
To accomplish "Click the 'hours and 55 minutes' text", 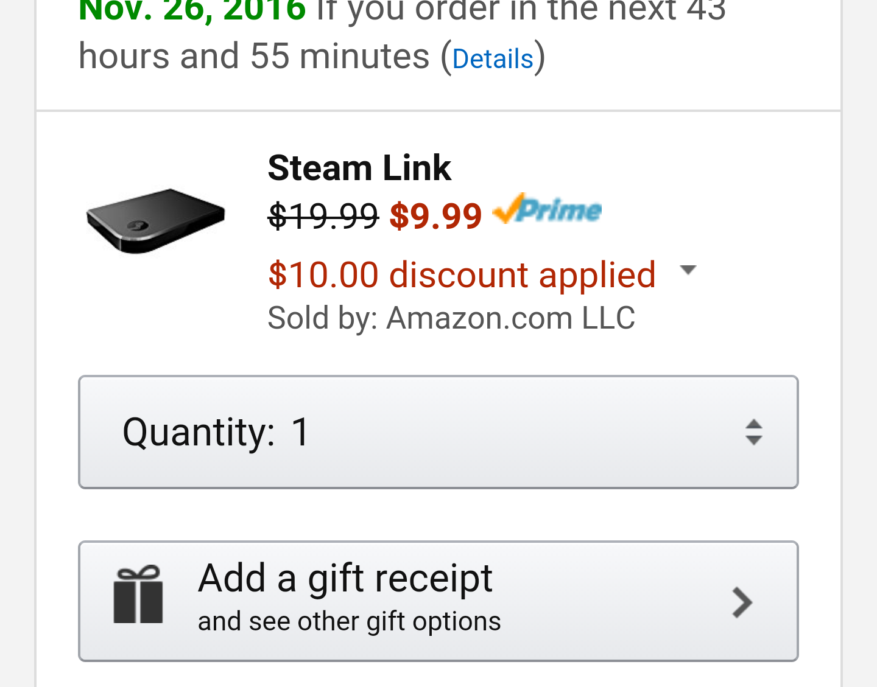I will pos(254,57).
